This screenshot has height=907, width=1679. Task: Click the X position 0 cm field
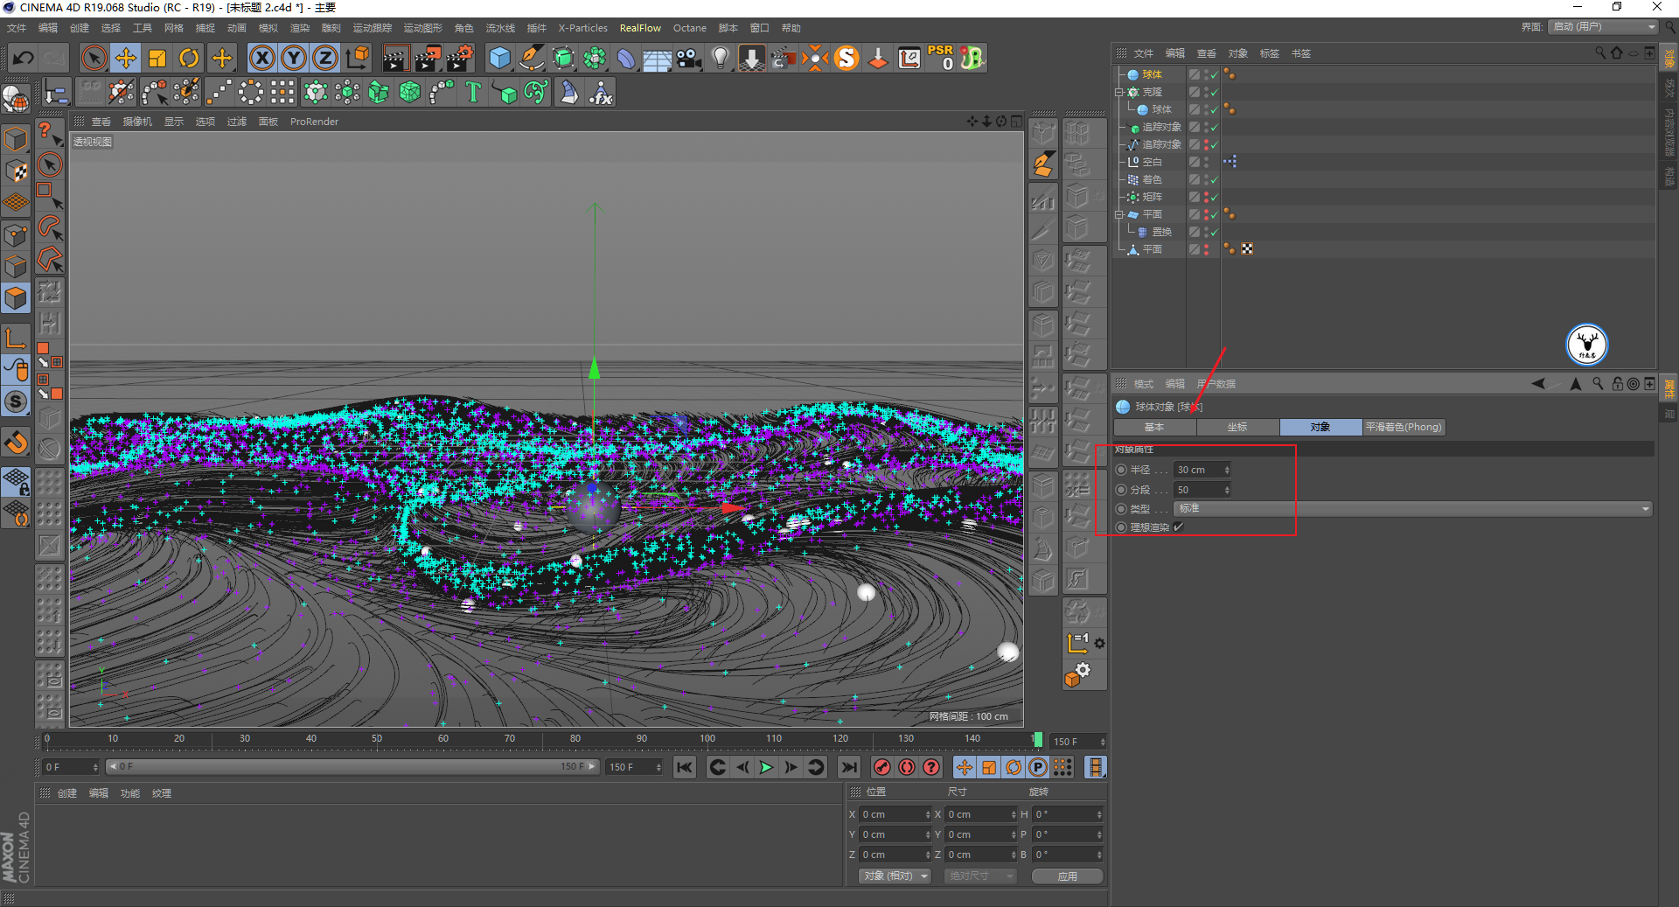point(895,814)
